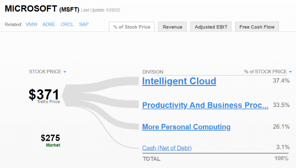Open the STOCK PRICE dropdown arrow
Screen dimensions: 296x168
[65, 72]
